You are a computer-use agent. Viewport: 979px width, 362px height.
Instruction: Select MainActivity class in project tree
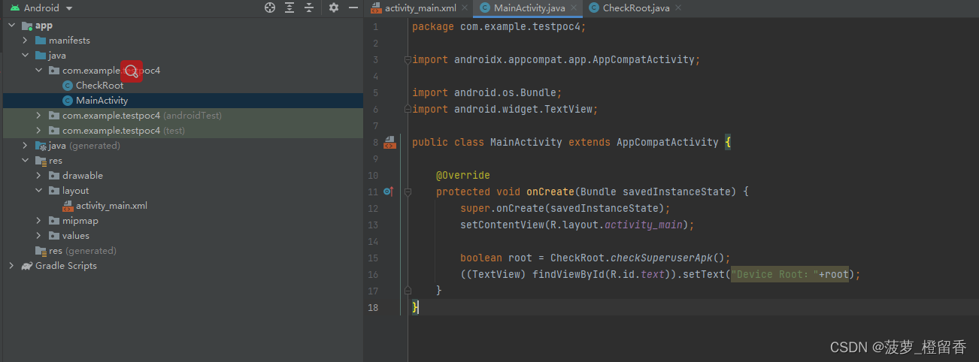(102, 101)
